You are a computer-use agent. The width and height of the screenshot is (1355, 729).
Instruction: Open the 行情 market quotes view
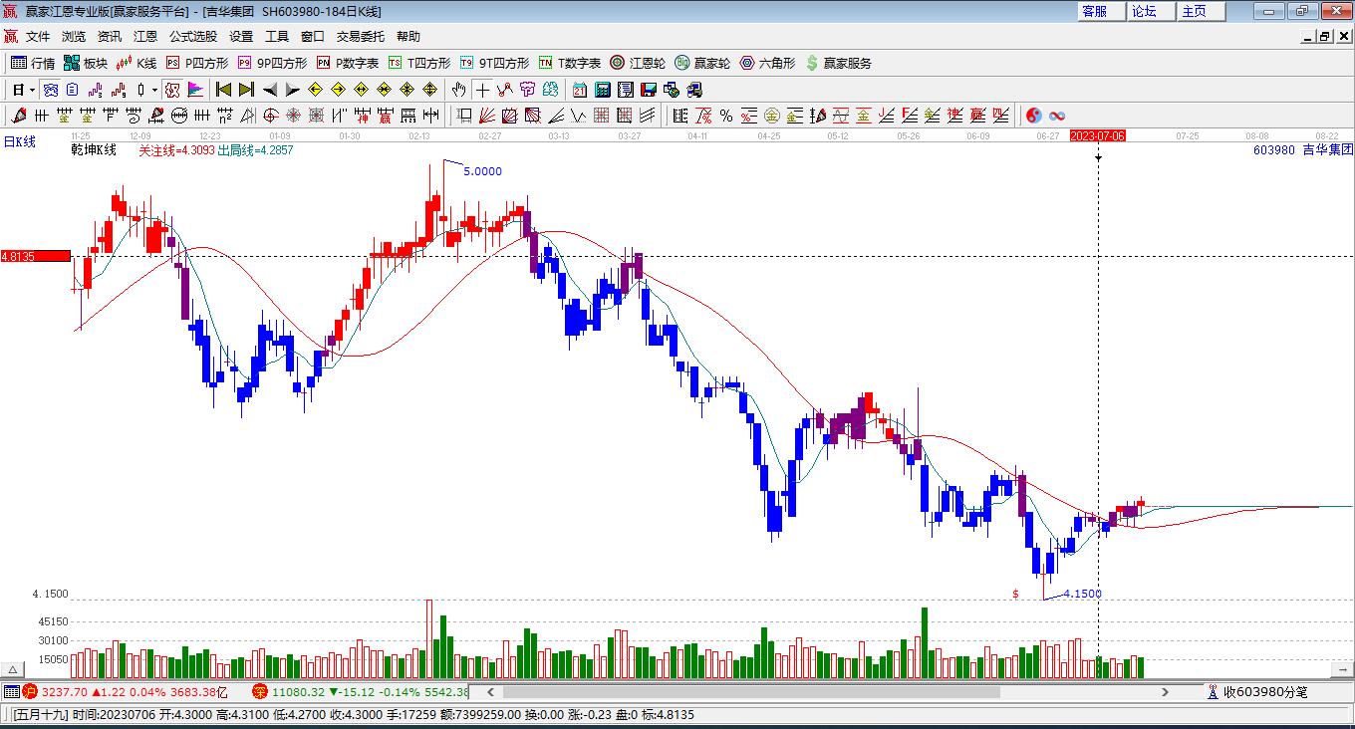[x=33, y=63]
